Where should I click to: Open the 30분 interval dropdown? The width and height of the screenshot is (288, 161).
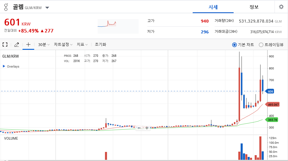click(44, 44)
